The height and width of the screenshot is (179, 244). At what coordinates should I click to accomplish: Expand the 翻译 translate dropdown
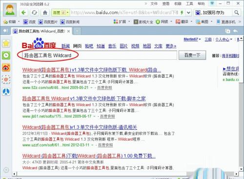pyautogui.click(x=191, y=21)
